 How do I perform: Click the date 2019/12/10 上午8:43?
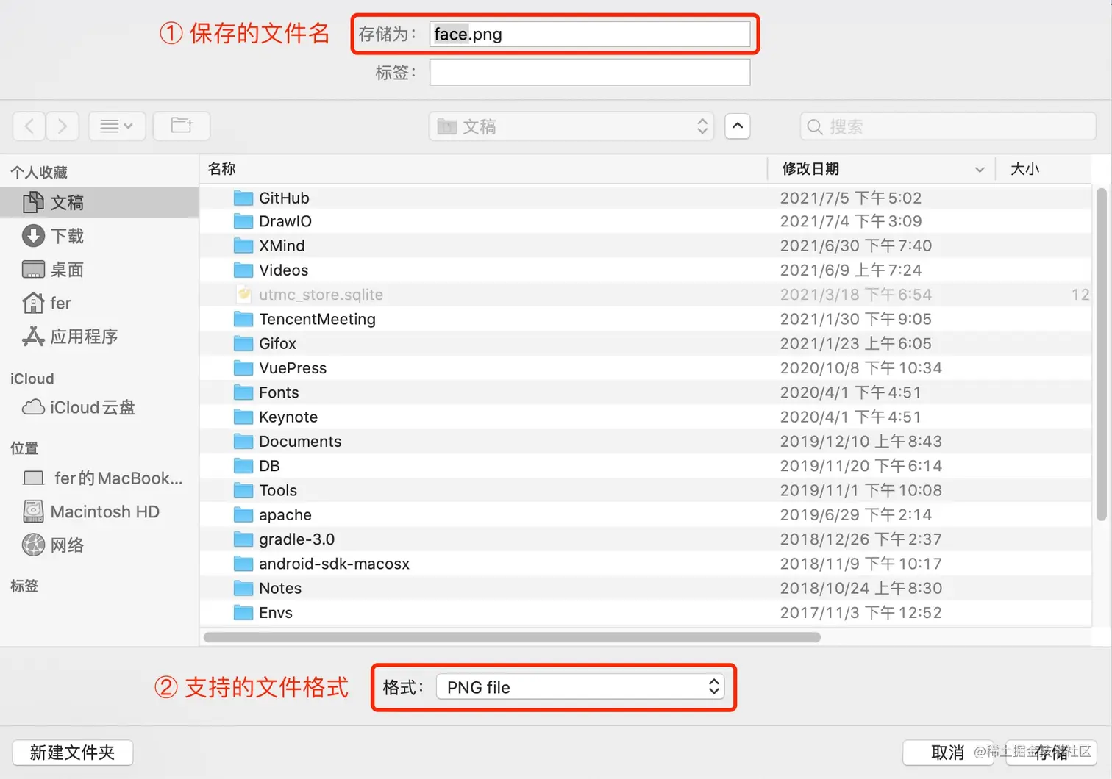861,442
